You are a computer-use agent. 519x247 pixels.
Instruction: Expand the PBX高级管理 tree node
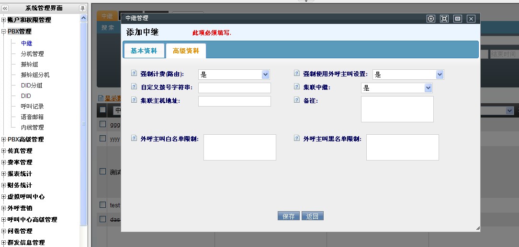[x=4, y=140]
